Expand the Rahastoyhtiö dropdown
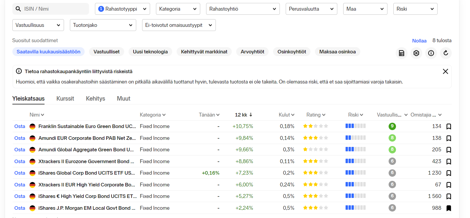 243,9
